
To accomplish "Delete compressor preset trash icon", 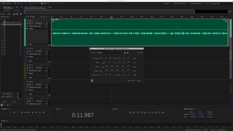I will coord(128,53).
